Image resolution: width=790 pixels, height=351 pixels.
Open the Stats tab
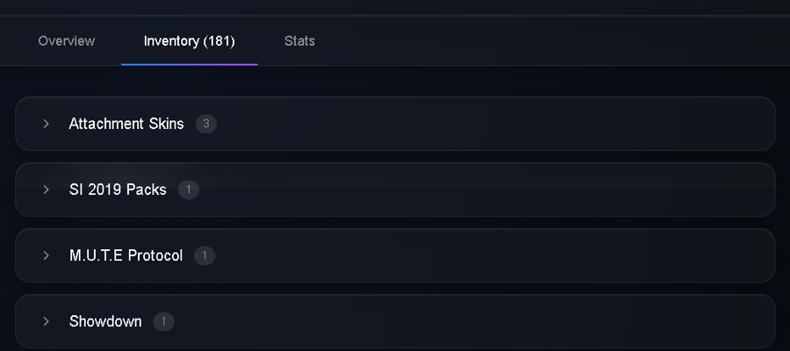(300, 40)
